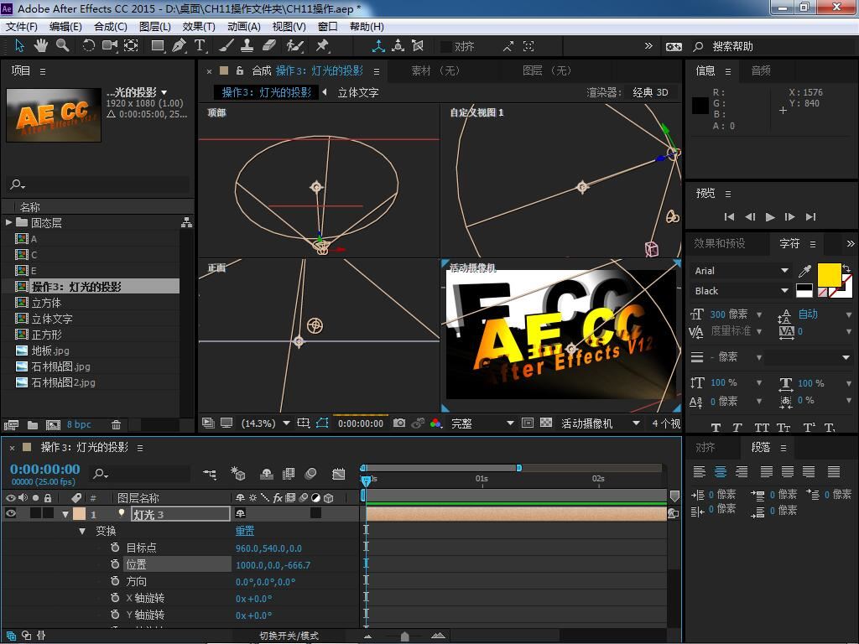Click the 灯光 3 layer label color
This screenshot has height=644, width=859.
tap(80, 514)
